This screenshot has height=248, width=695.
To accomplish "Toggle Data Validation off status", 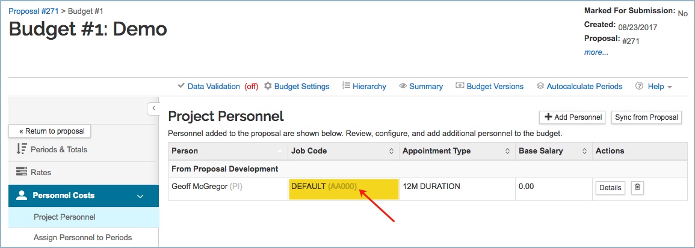I will (251, 87).
